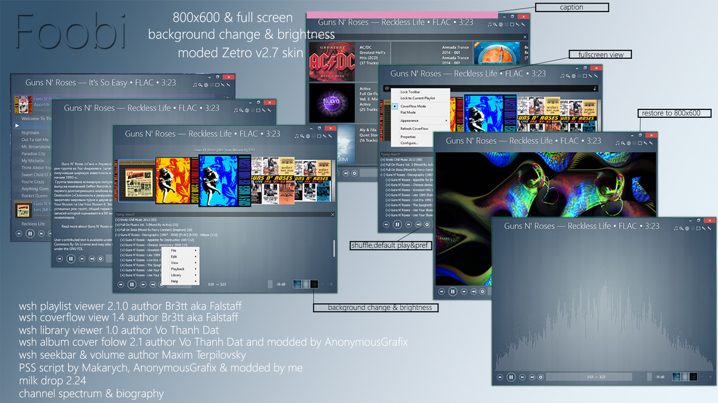
Task: Pause playback in the MilkDrop visualization window
Action: click(452, 291)
